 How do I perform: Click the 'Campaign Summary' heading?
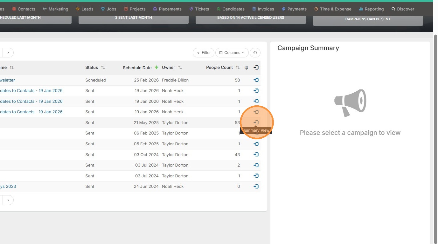[308, 48]
